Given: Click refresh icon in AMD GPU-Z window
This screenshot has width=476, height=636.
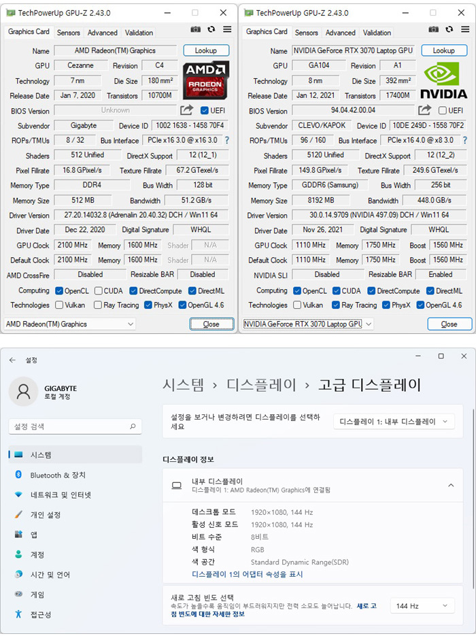Looking at the screenshot, I should coord(211,29).
